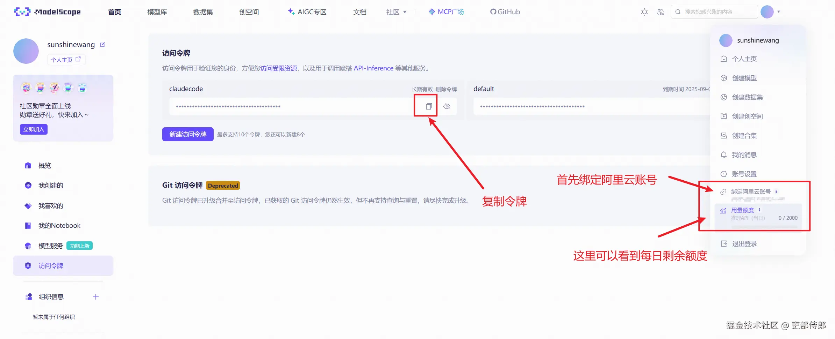Click the user avatar in the top bar
This screenshot has height=339, width=835.
point(767,12)
